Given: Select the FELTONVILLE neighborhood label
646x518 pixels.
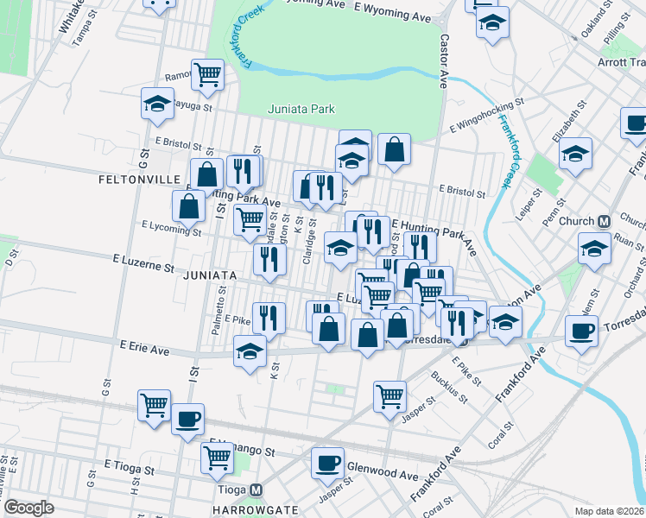Looking at the screenshot, I should (140, 180).
